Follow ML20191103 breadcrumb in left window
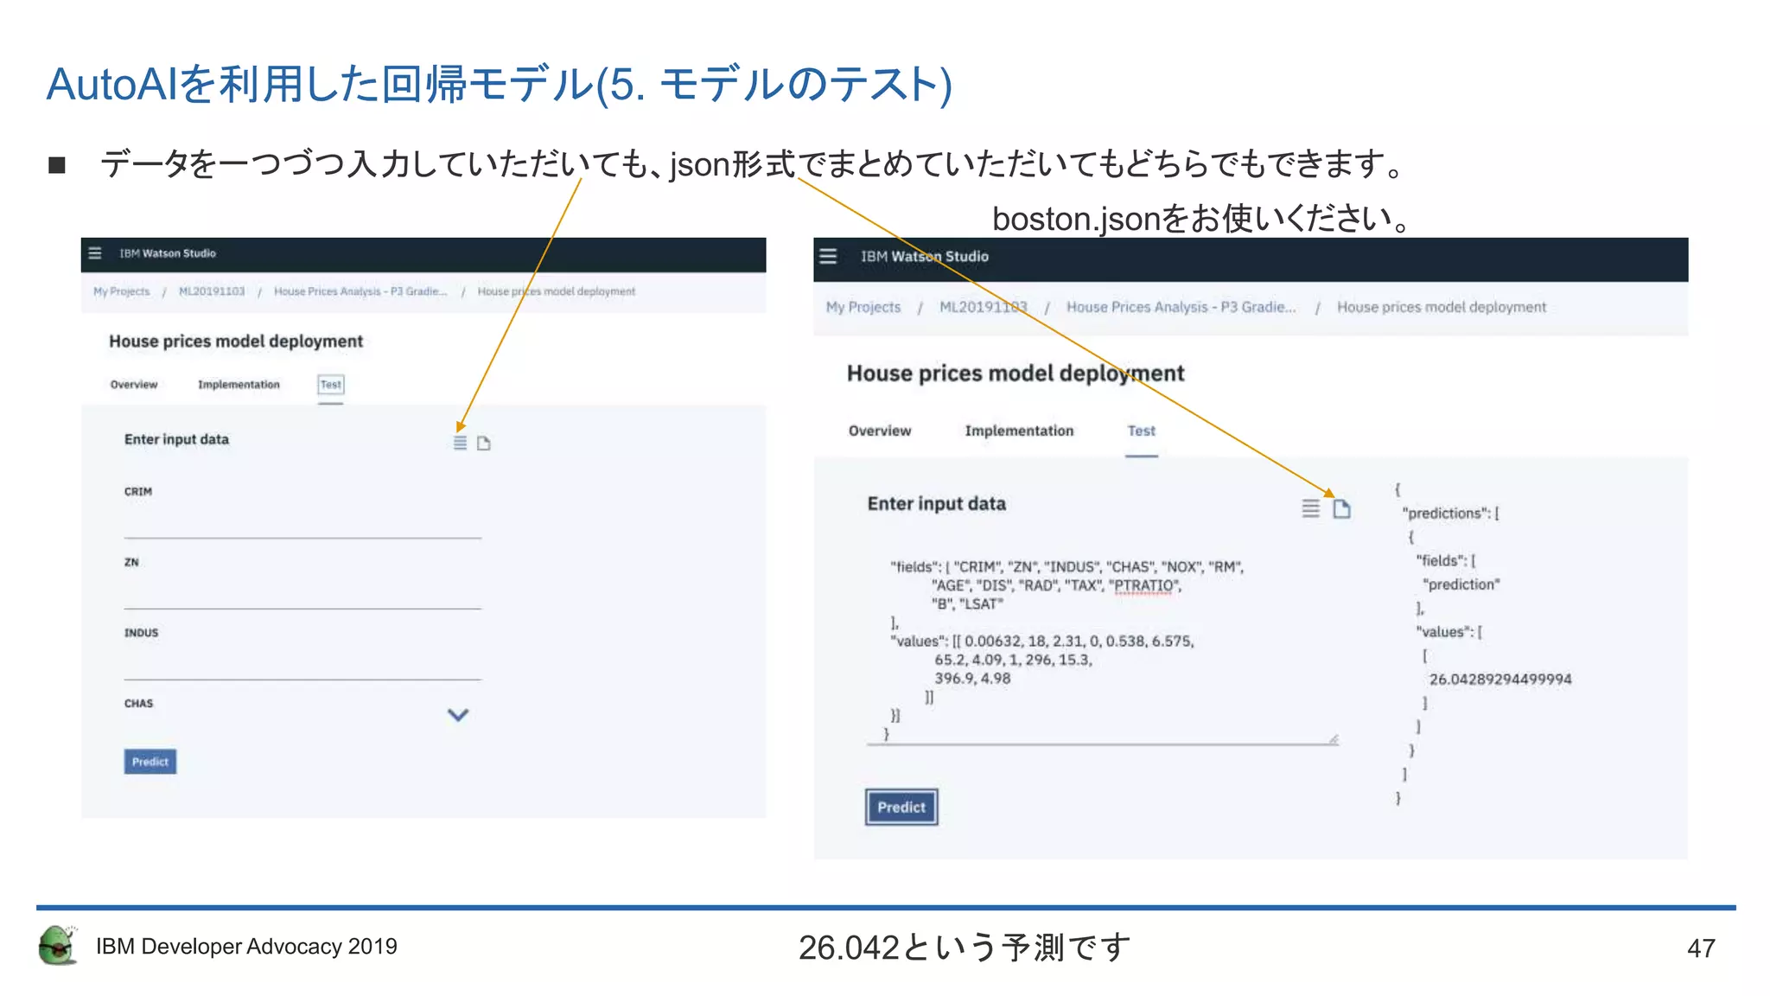 212,291
